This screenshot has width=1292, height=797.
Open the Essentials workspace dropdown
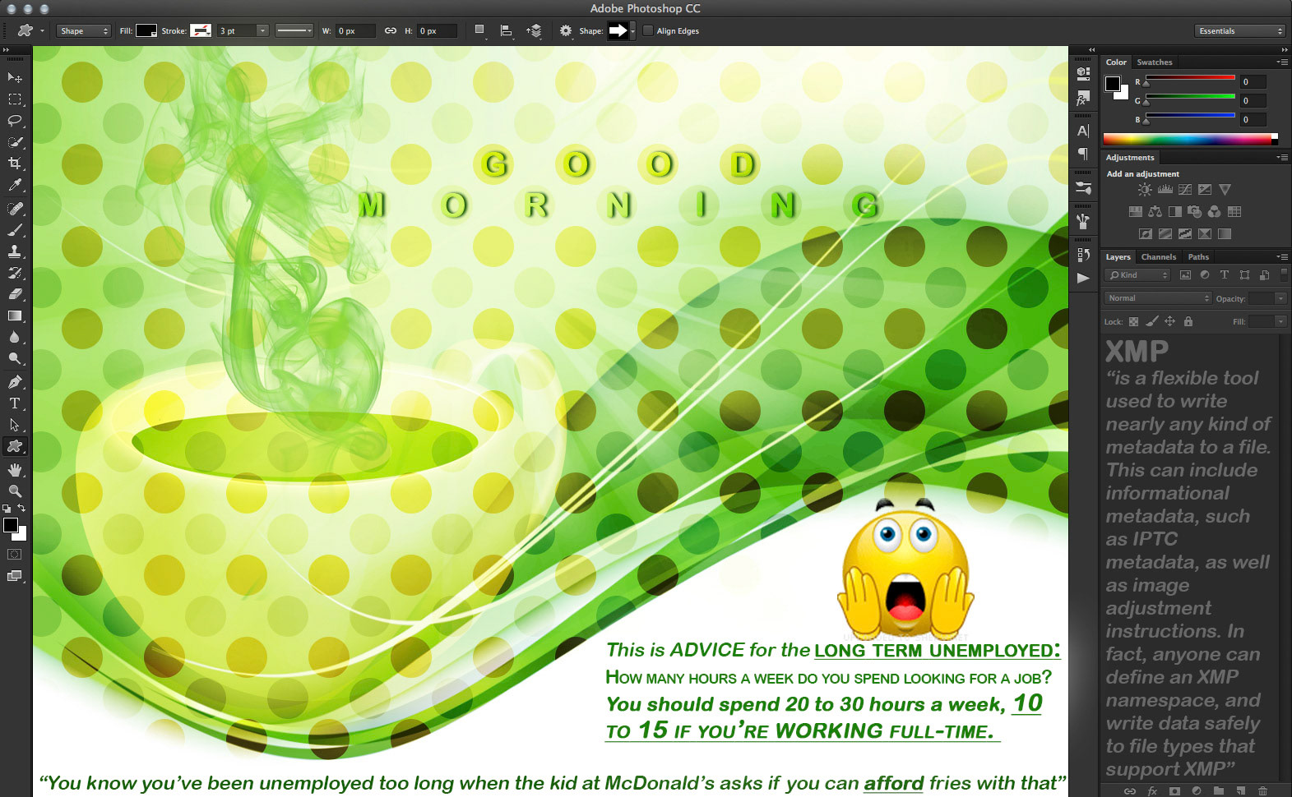(x=1240, y=31)
